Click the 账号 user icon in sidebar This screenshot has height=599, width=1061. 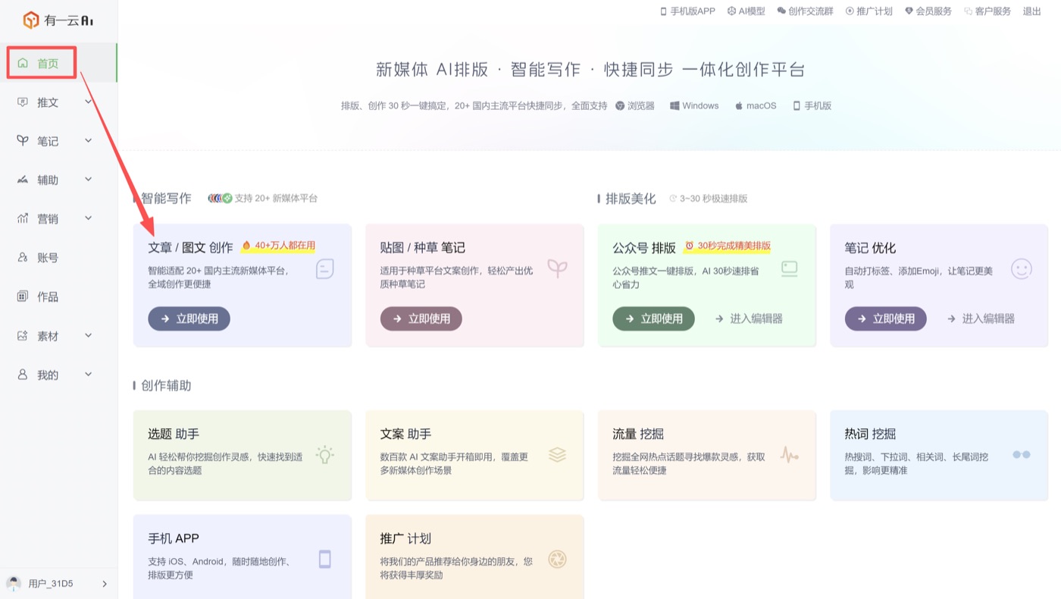tap(23, 258)
